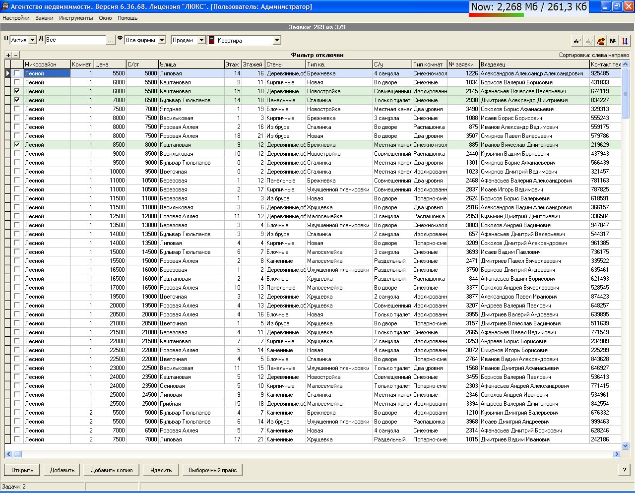The height and width of the screenshot is (493, 635).
Task: Click the Стены column header
Action: [285, 64]
